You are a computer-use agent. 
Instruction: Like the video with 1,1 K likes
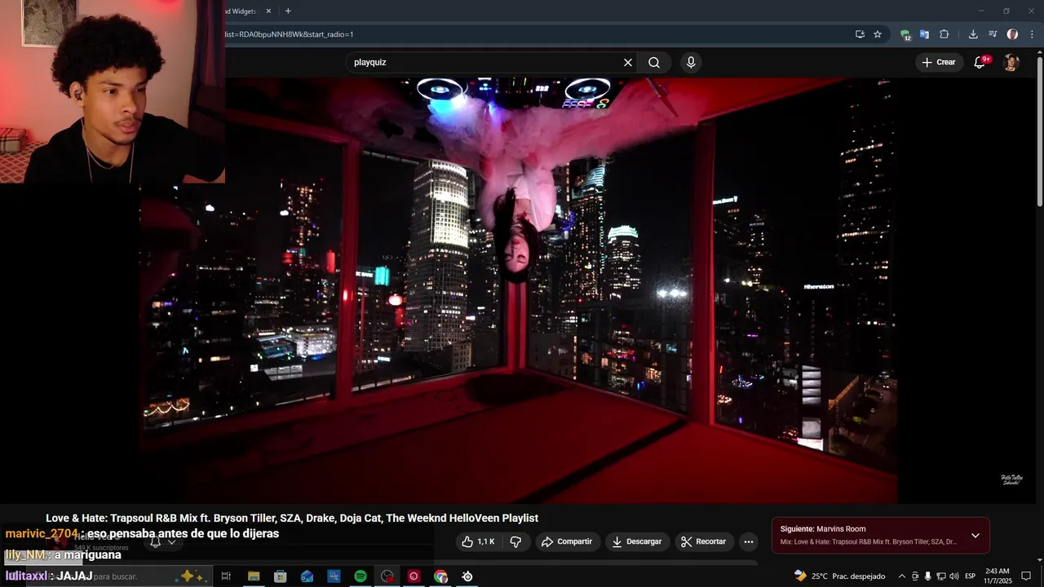coord(478,541)
